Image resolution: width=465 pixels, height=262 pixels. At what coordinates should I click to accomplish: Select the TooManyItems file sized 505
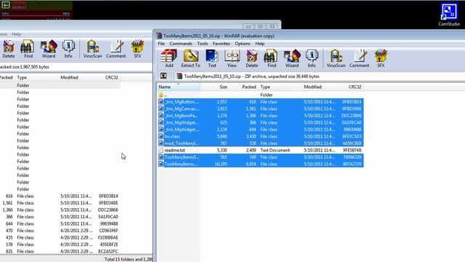pos(260,157)
